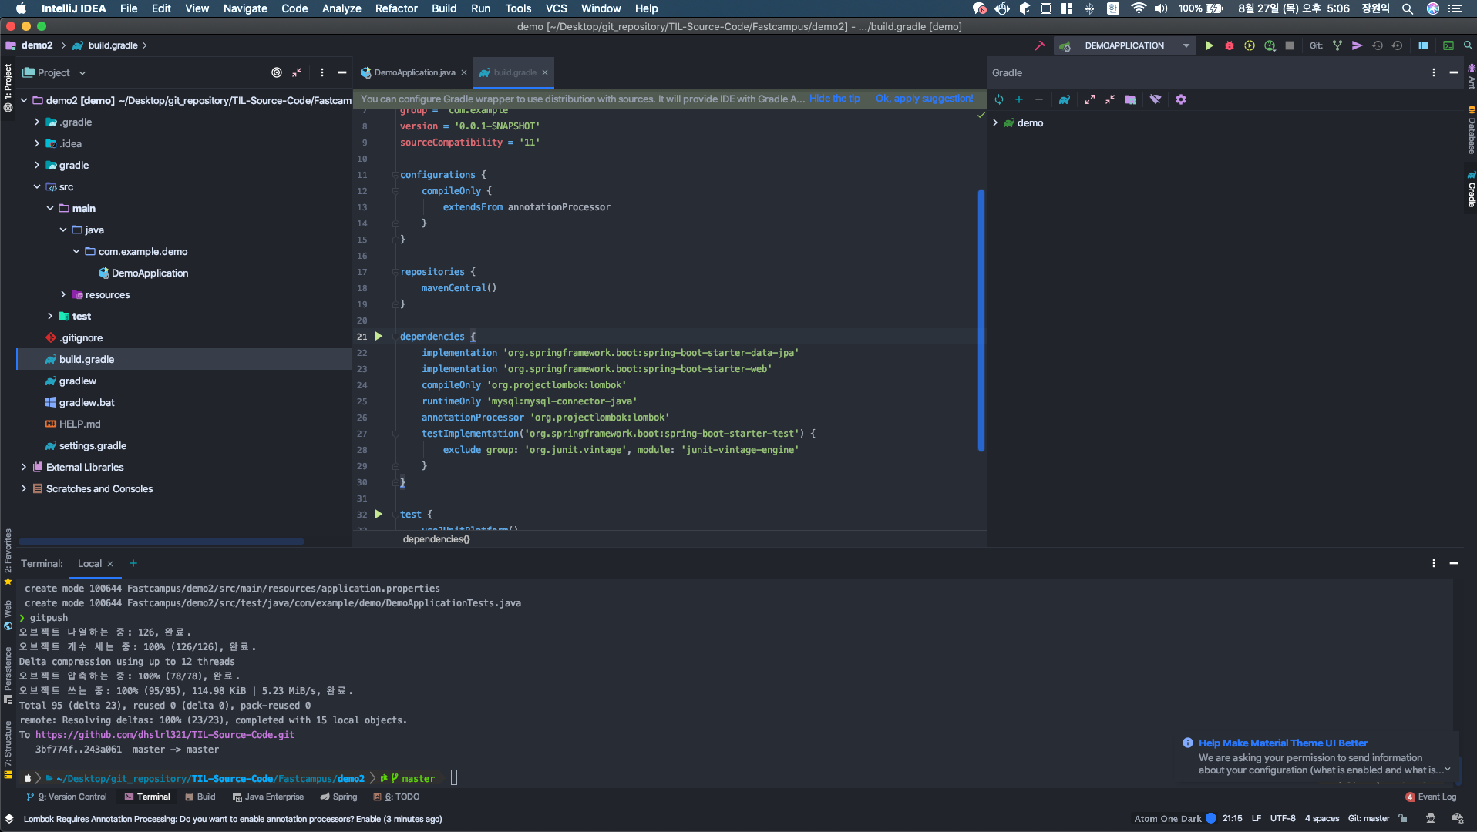Click the Search Everywhere magnifier in toolbar
Viewport: 1477px width, 832px height.
coord(1469,45)
